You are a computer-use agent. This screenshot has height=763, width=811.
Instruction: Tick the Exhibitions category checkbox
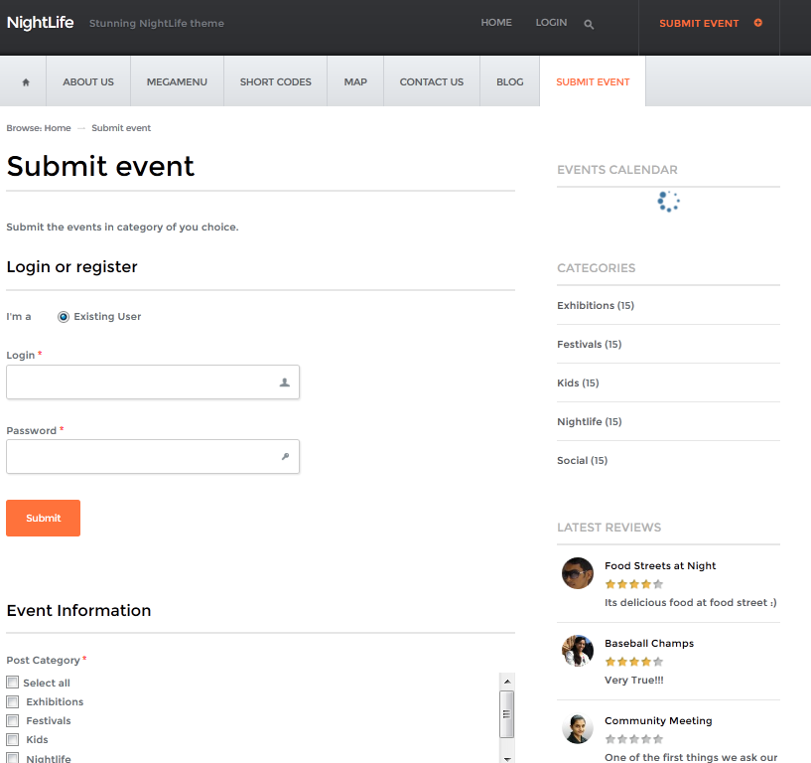point(13,701)
